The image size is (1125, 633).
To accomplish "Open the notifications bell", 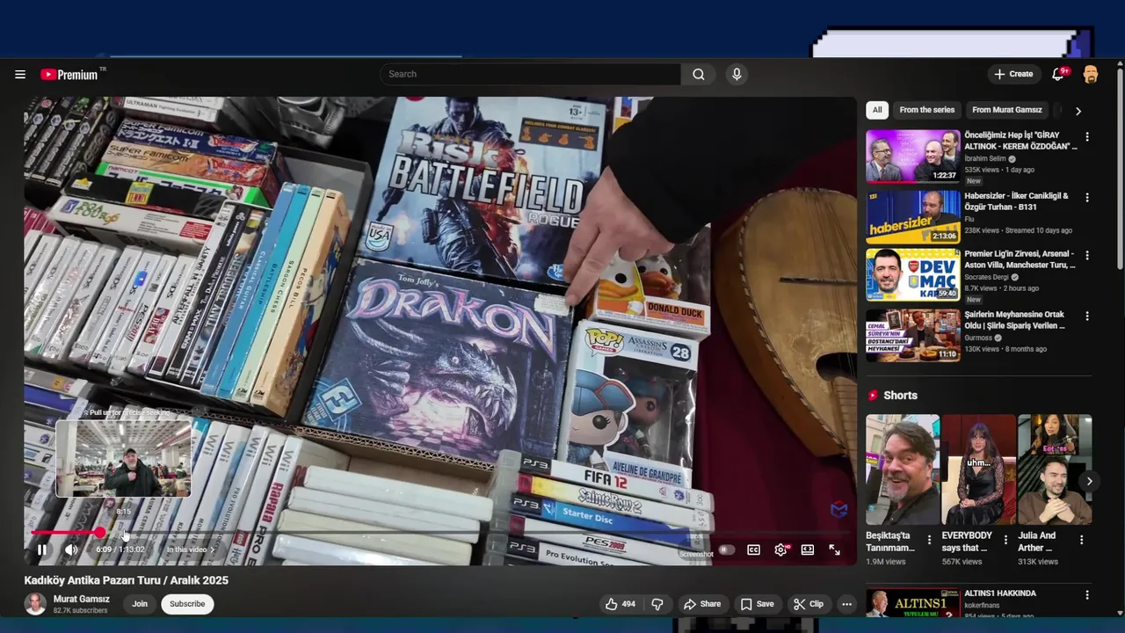I will (1059, 75).
